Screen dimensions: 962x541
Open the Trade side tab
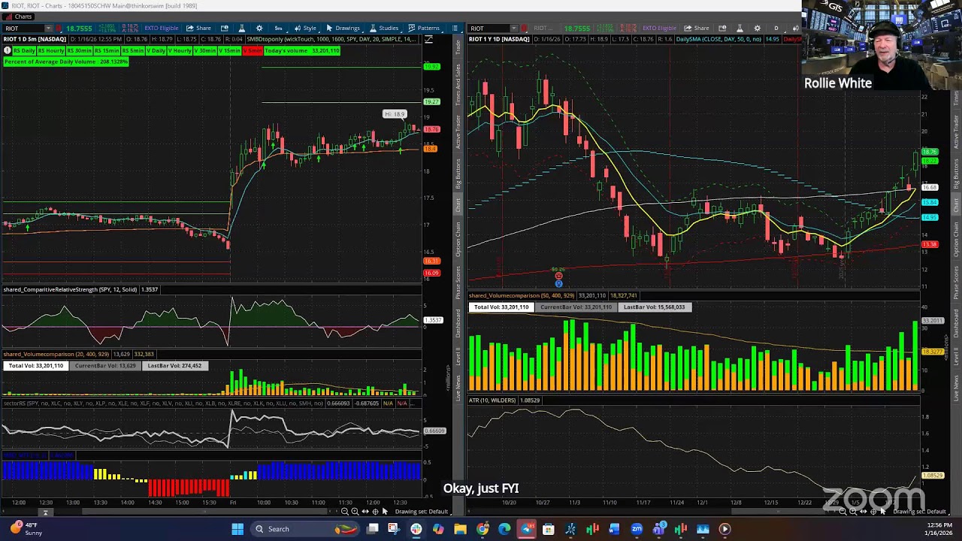(458, 46)
